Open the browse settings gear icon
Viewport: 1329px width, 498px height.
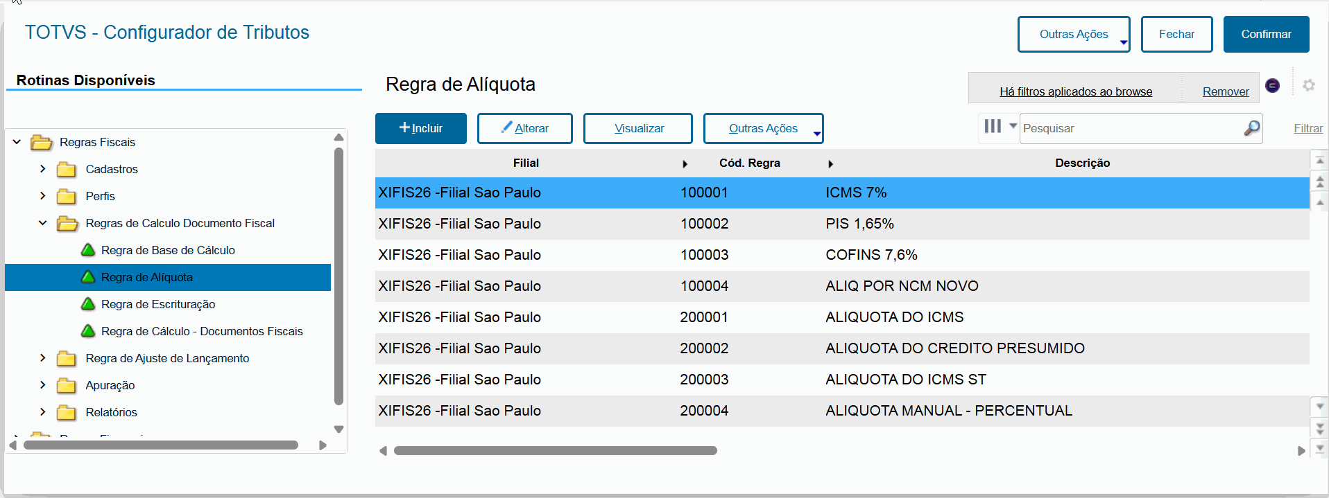click(x=1308, y=85)
